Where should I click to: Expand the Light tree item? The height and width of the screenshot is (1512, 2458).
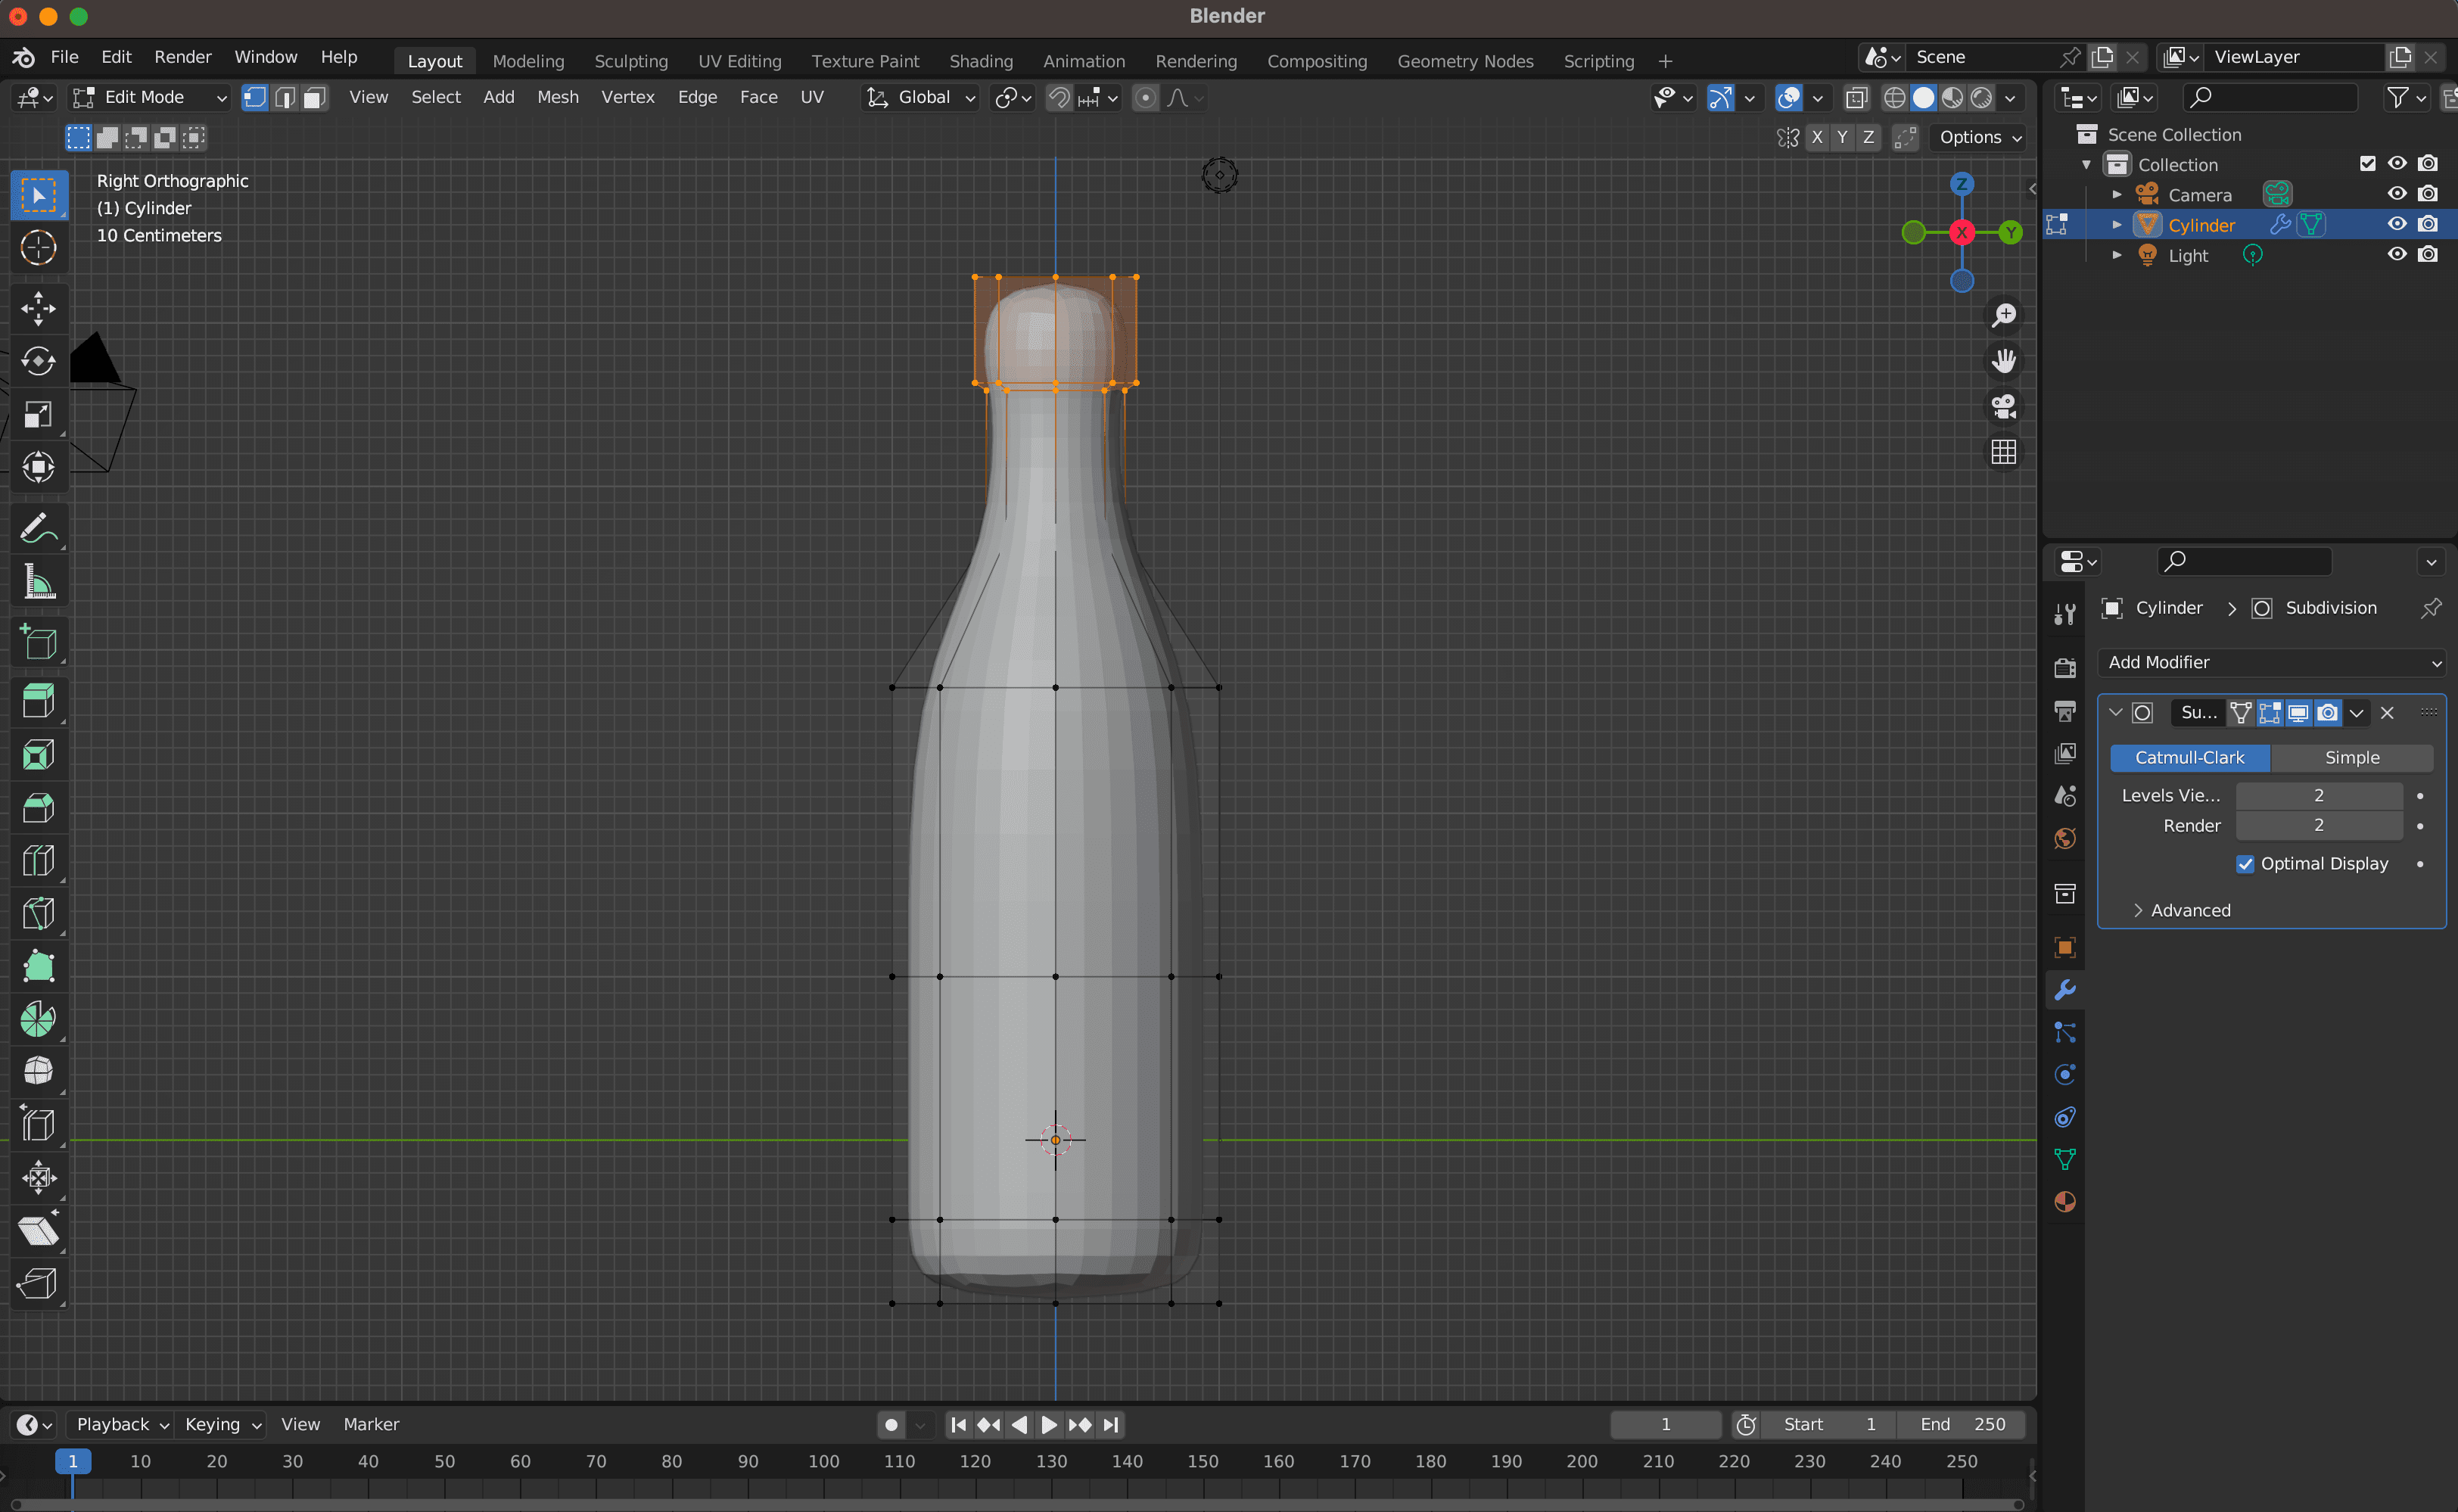click(x=2117, y=255)
